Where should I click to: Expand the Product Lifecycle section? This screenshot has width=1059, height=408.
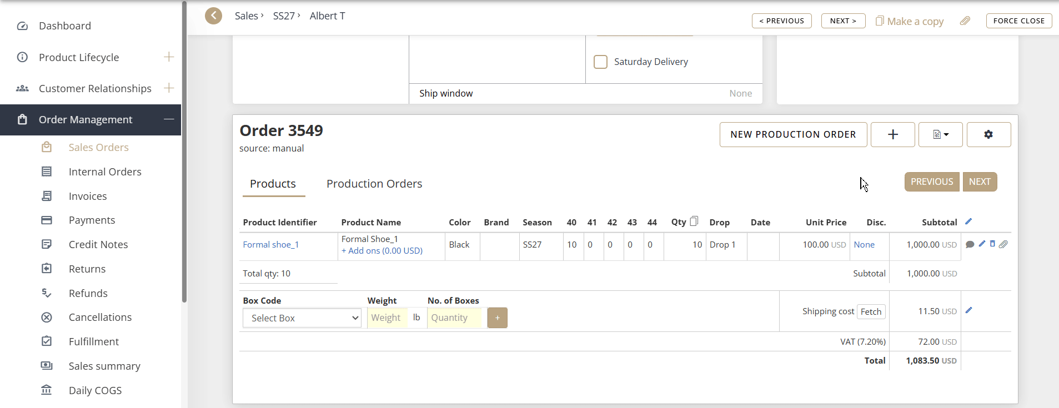(x=169, y=57)
